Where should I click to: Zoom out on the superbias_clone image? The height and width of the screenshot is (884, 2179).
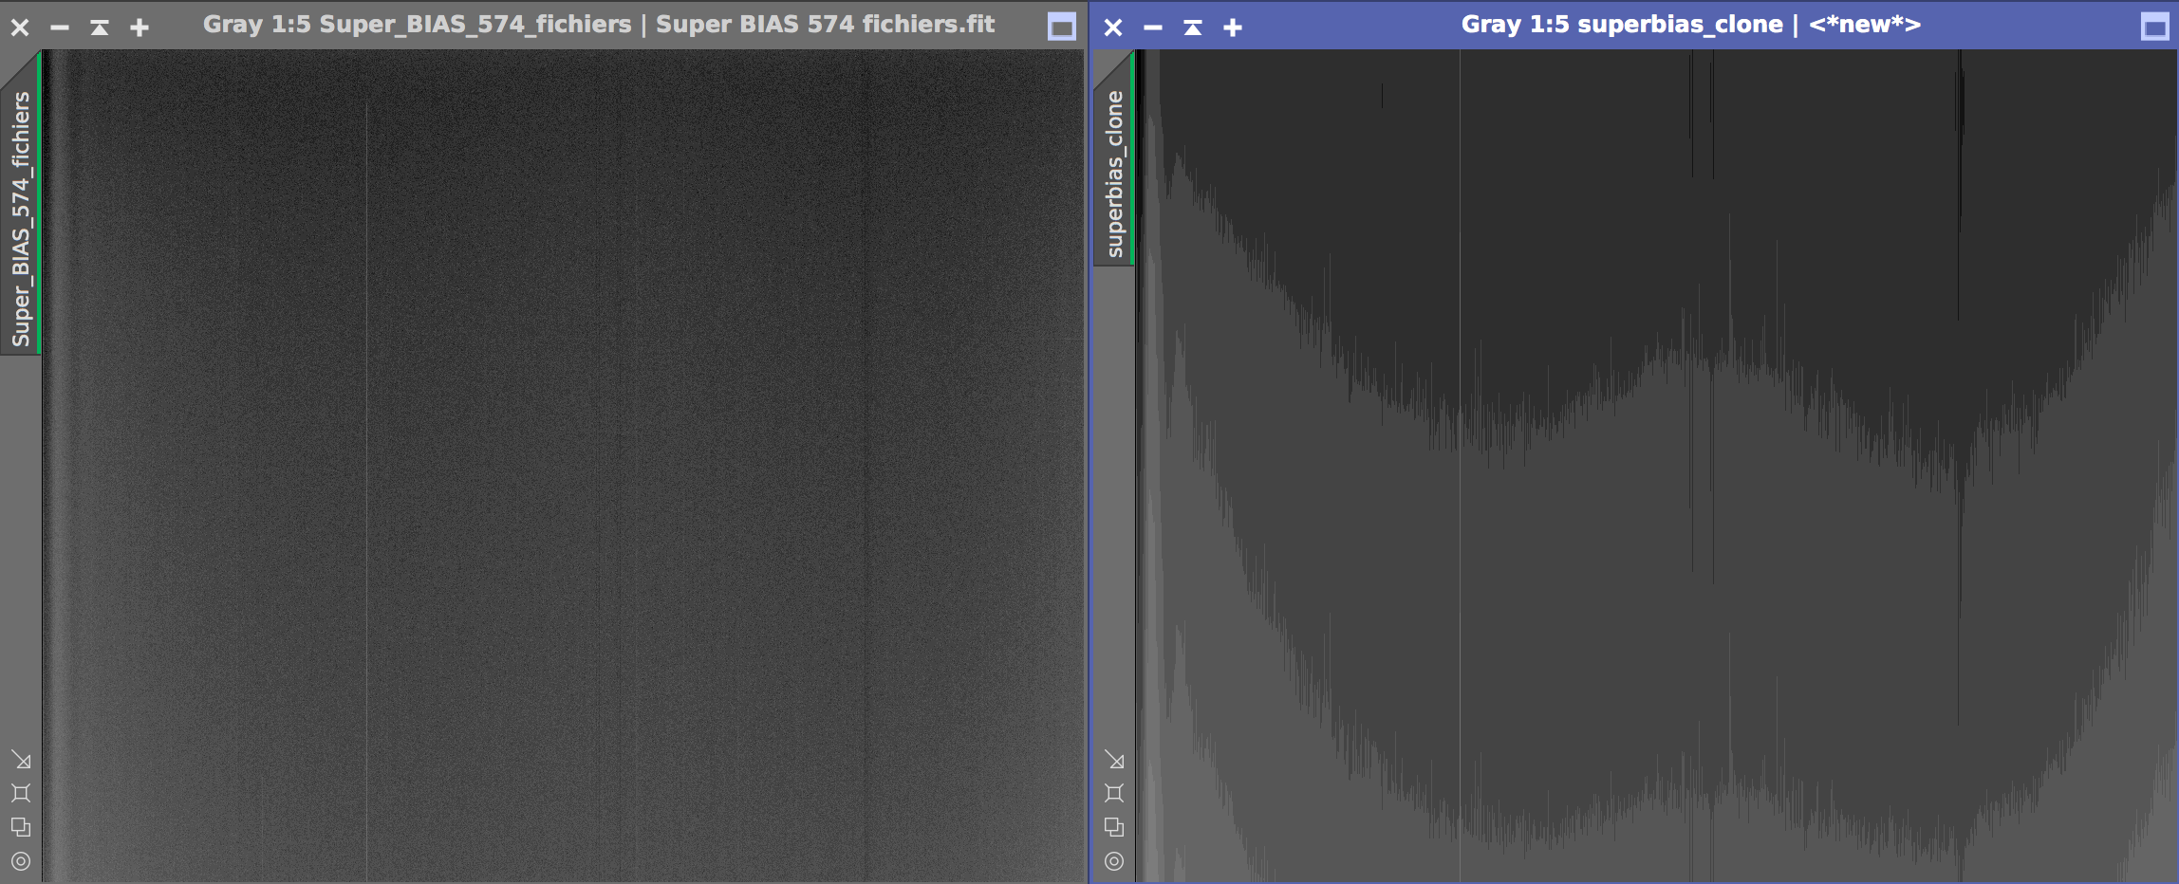(1152, 26)
